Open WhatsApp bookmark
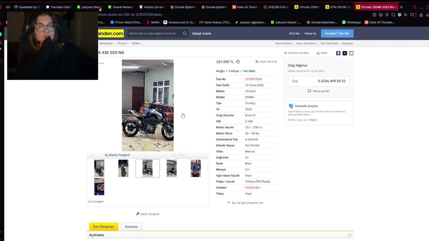This screenshot has width=429, height=241. (x=351, y=22)
